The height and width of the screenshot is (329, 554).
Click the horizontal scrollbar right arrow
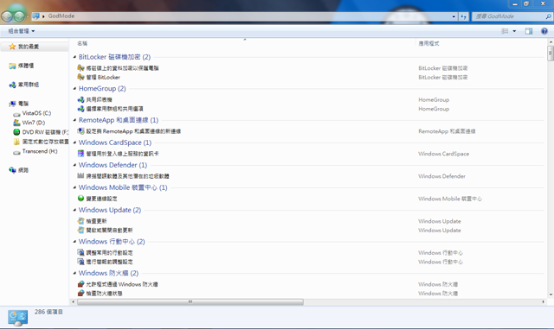click(543, 302)
